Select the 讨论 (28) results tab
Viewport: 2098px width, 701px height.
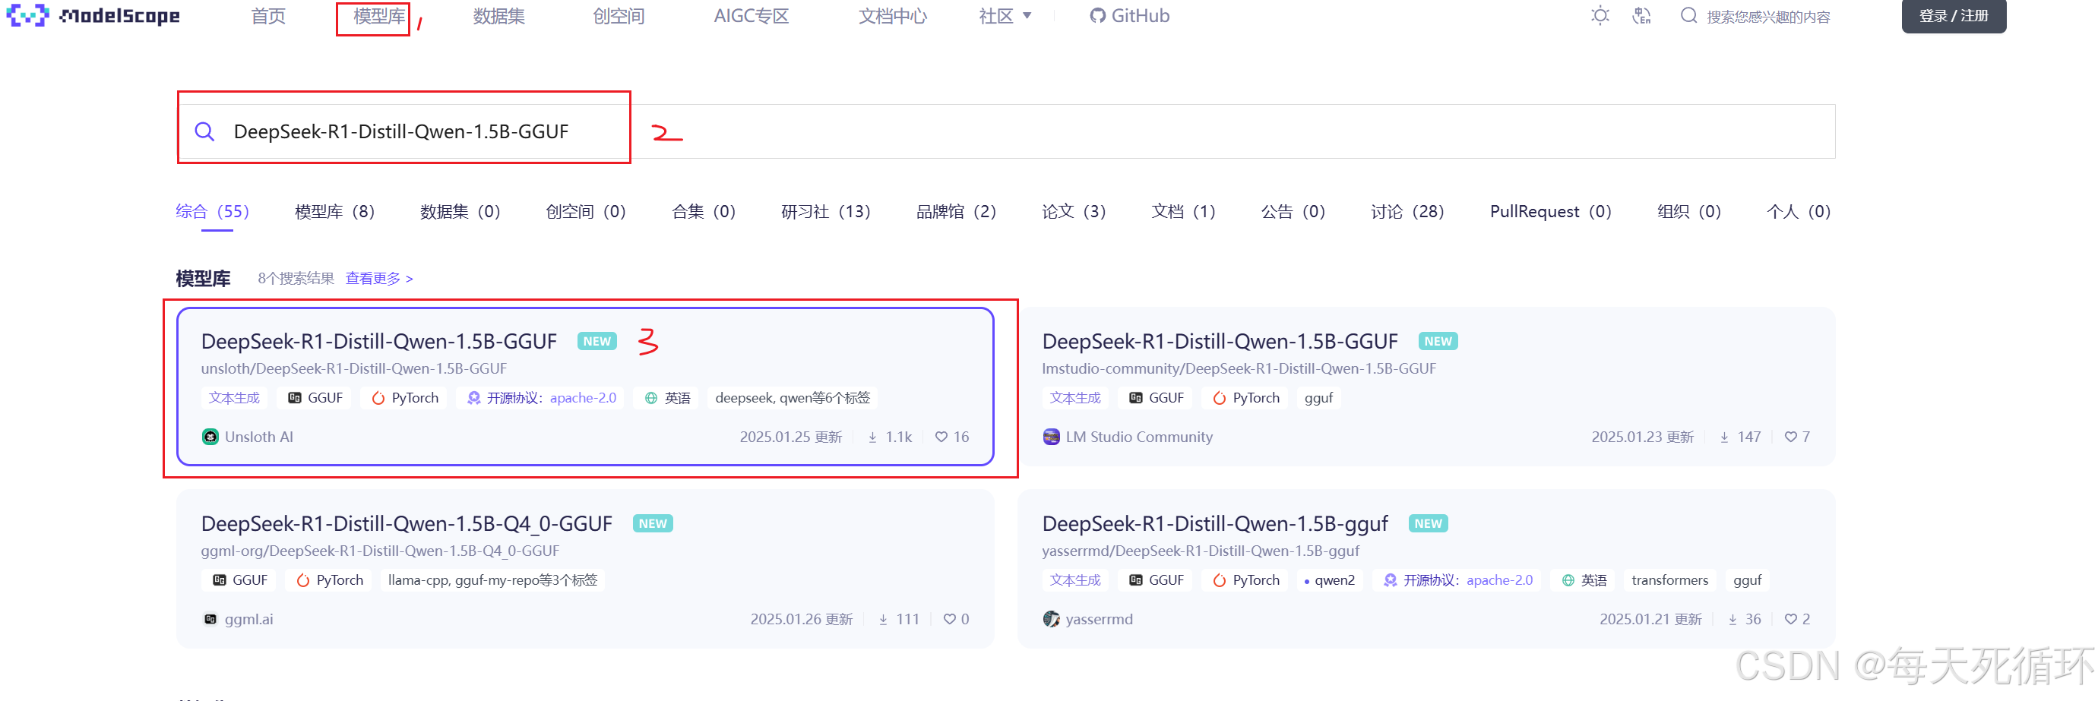pos(1407,211)
